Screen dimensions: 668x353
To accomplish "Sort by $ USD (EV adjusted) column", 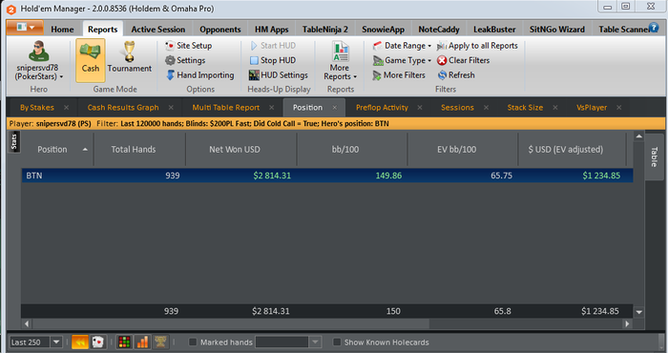I will point(573,150).
